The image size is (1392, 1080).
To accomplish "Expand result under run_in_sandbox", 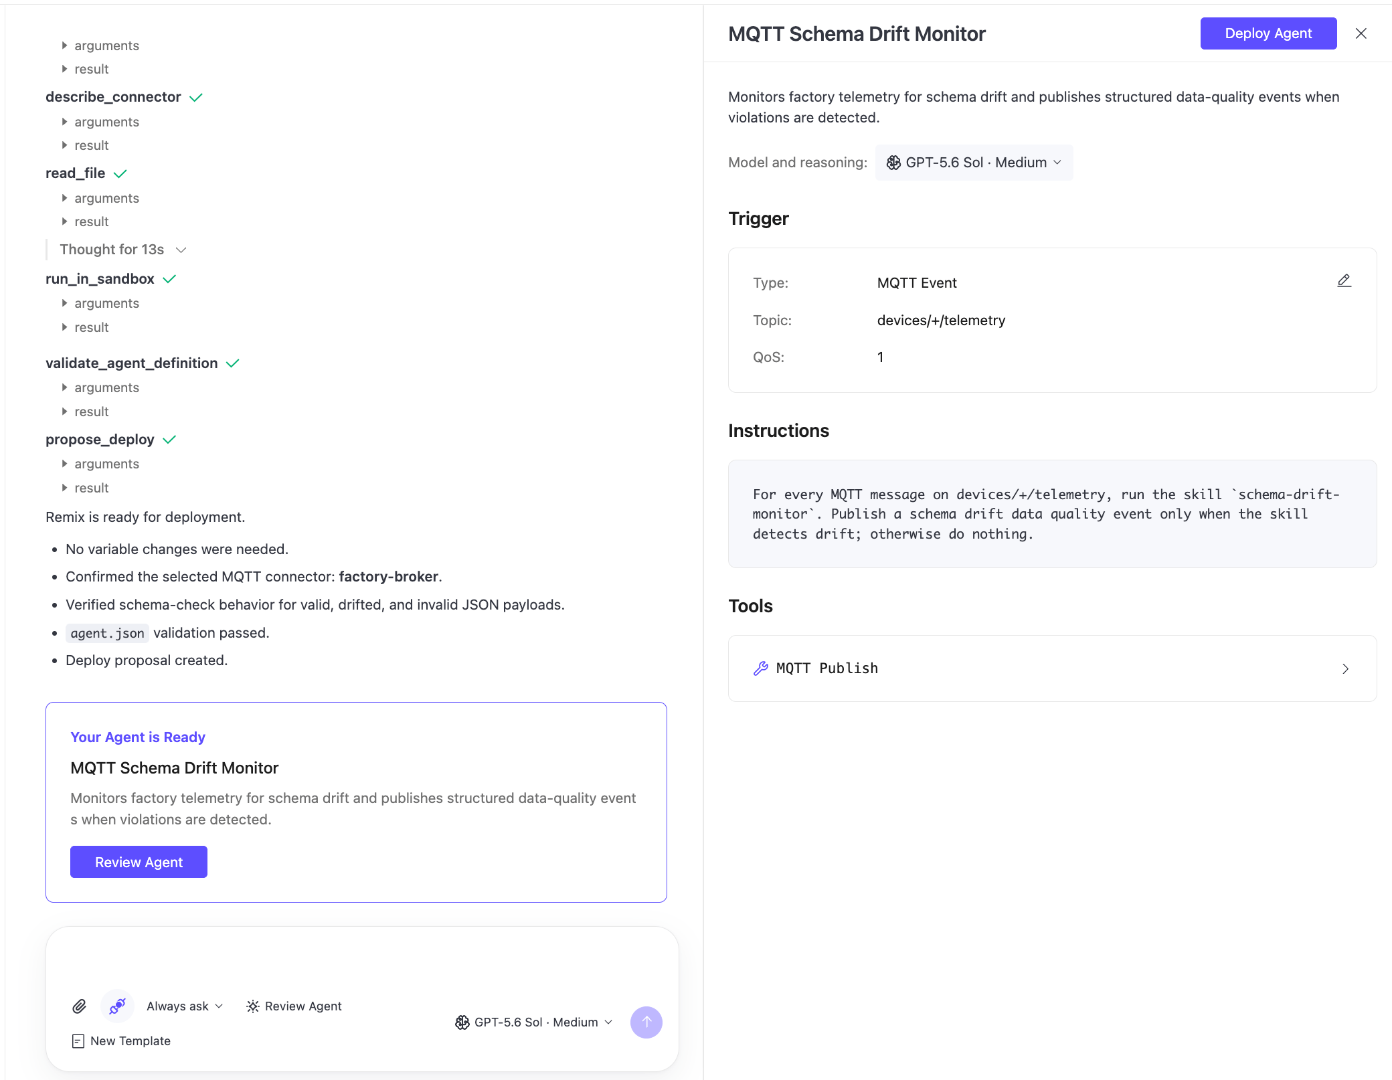I will pyautogui.click(x=85, y=327).
